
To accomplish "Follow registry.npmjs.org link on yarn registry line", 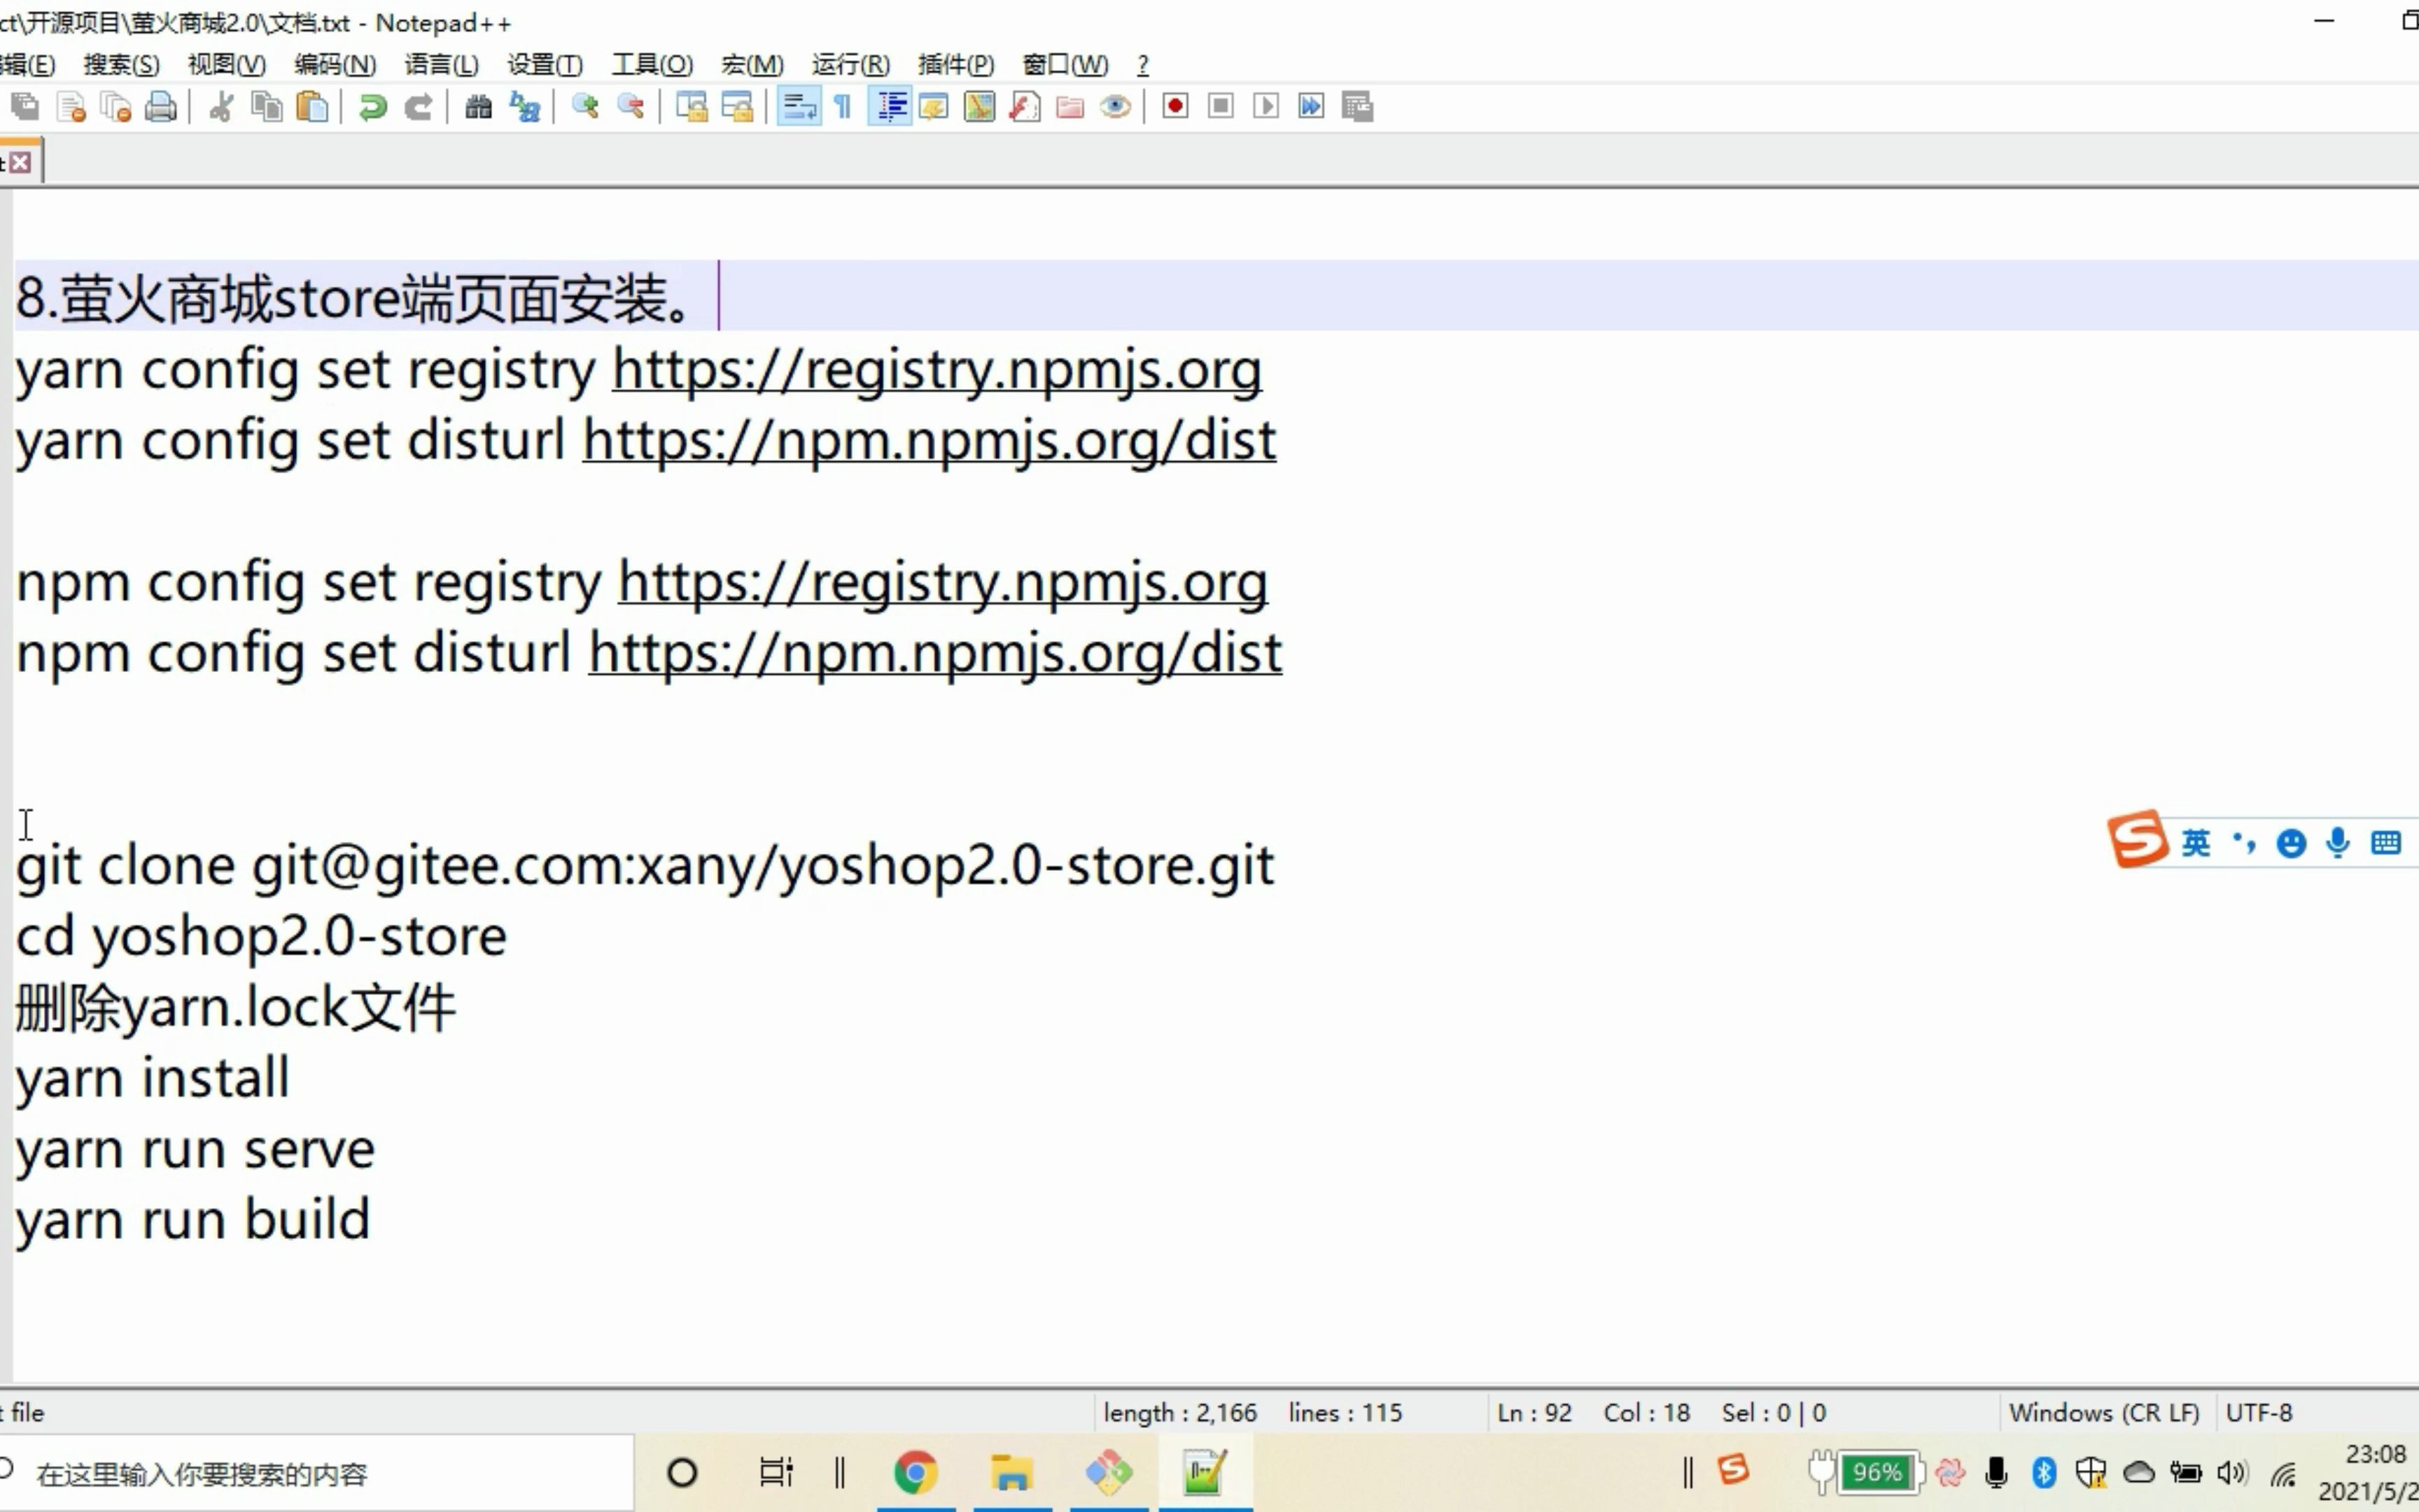I will pos(937,371).
